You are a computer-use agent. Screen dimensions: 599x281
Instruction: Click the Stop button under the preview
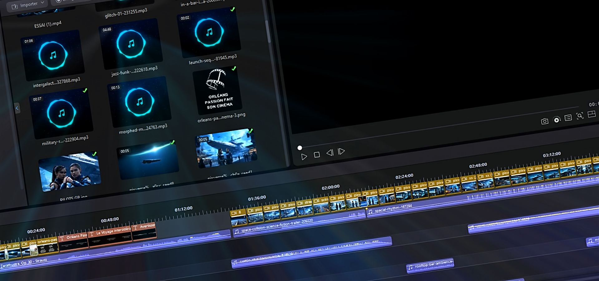[317, 155]
